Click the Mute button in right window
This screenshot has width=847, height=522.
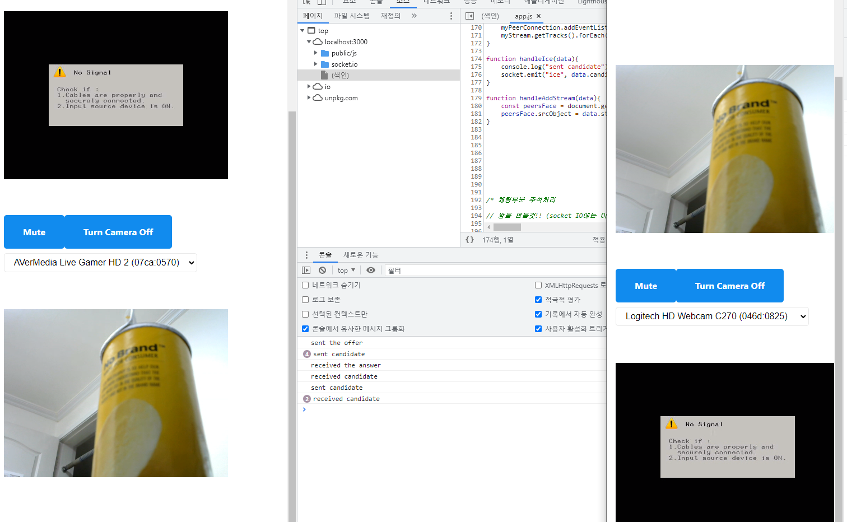[x=646, y=286]
